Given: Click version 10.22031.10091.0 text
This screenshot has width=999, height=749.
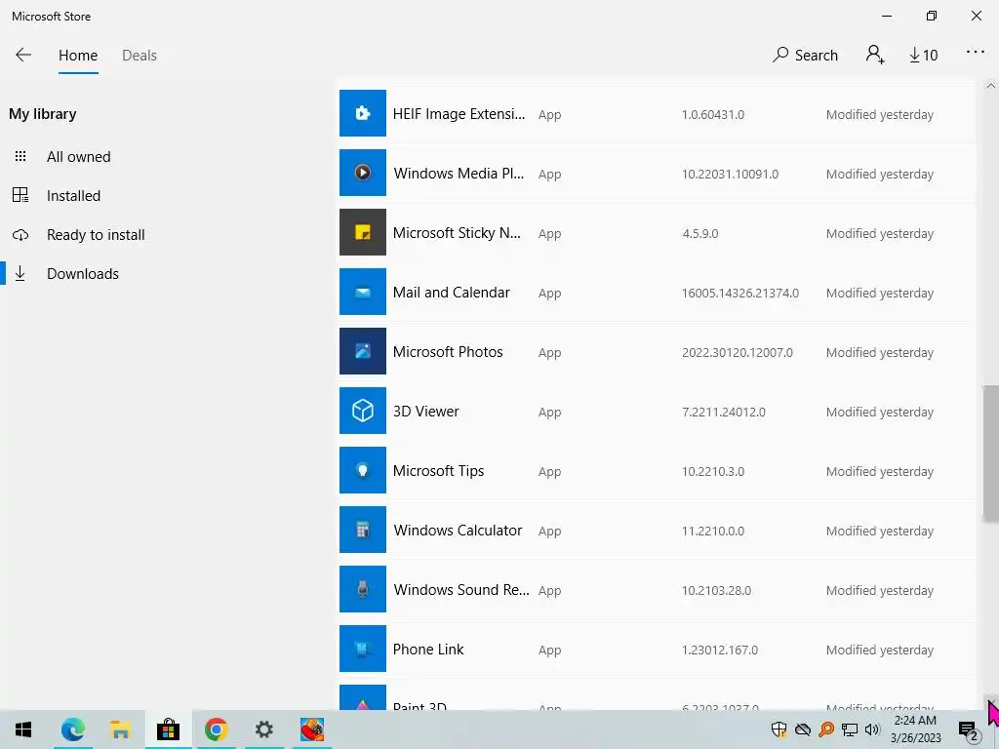Looking at the screenshot, I should pos(730,174).
